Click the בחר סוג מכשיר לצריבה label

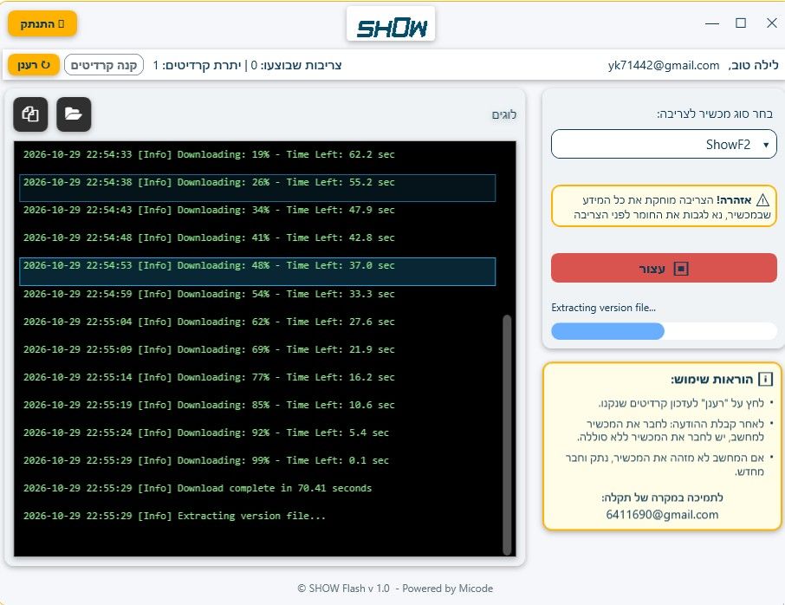click(x=715, y=114)
